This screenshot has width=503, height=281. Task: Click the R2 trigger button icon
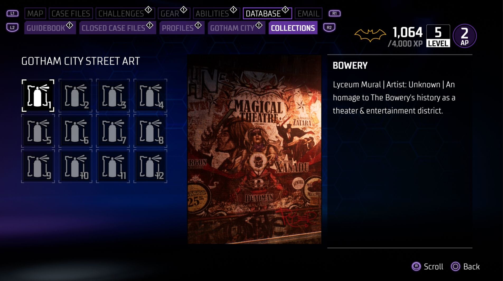click(329, 27)
